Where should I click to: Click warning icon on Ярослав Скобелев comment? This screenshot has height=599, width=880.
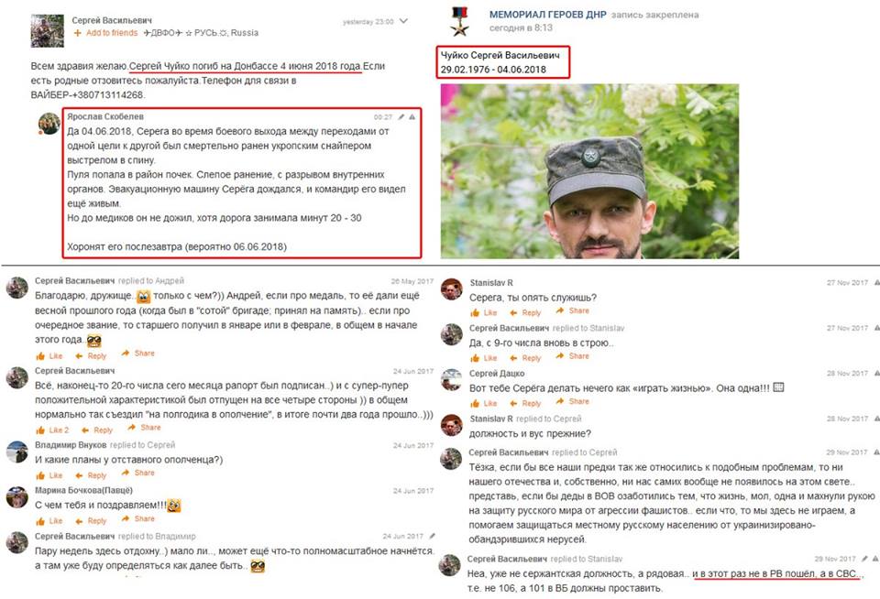[412, 116]
